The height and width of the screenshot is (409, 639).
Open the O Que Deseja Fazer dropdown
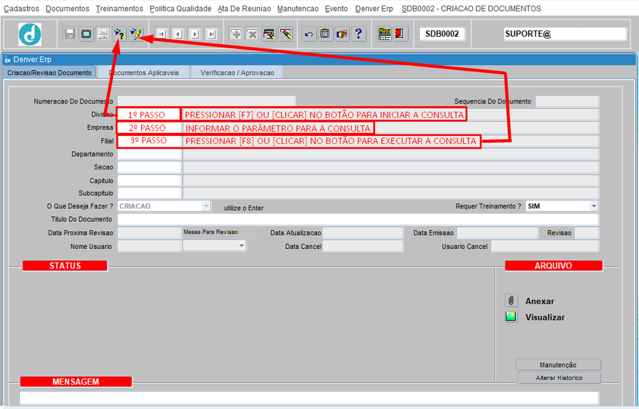pos(206,206)
